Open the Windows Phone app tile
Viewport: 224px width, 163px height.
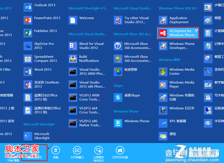132,123
